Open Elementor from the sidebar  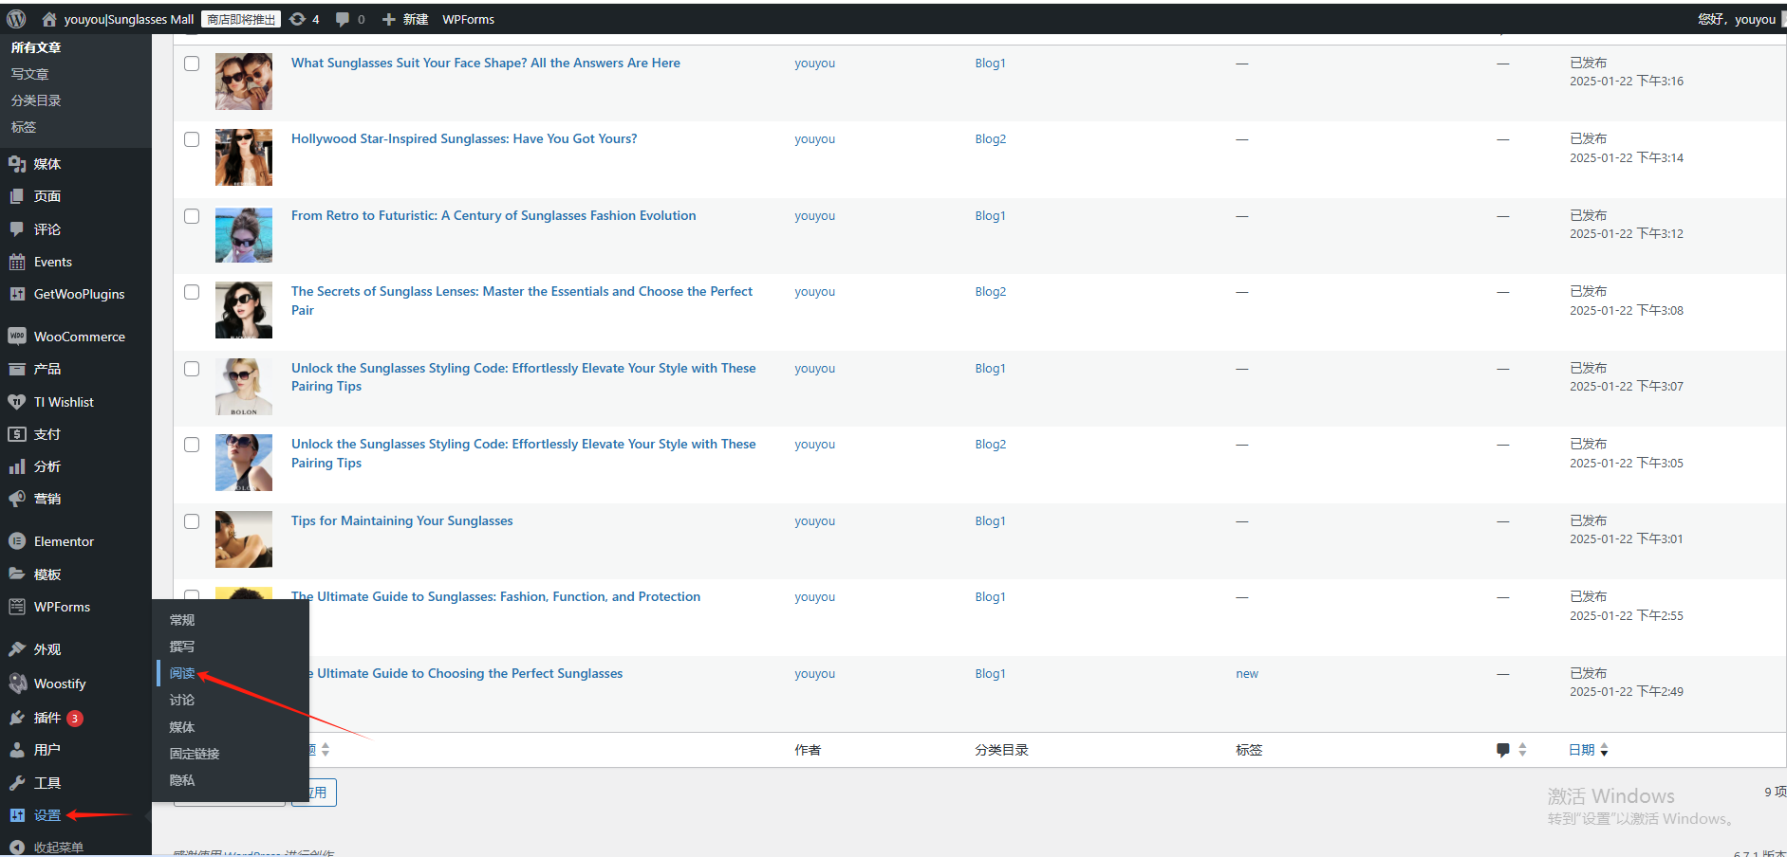(x=64, y=541)
